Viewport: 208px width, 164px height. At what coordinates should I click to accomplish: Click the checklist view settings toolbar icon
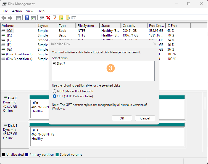(74, 18)
